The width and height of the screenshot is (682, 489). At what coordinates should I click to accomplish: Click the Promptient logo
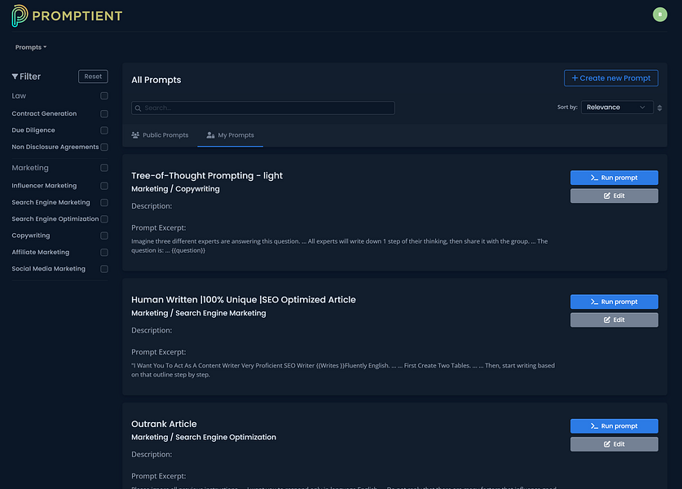pos(67,15)
